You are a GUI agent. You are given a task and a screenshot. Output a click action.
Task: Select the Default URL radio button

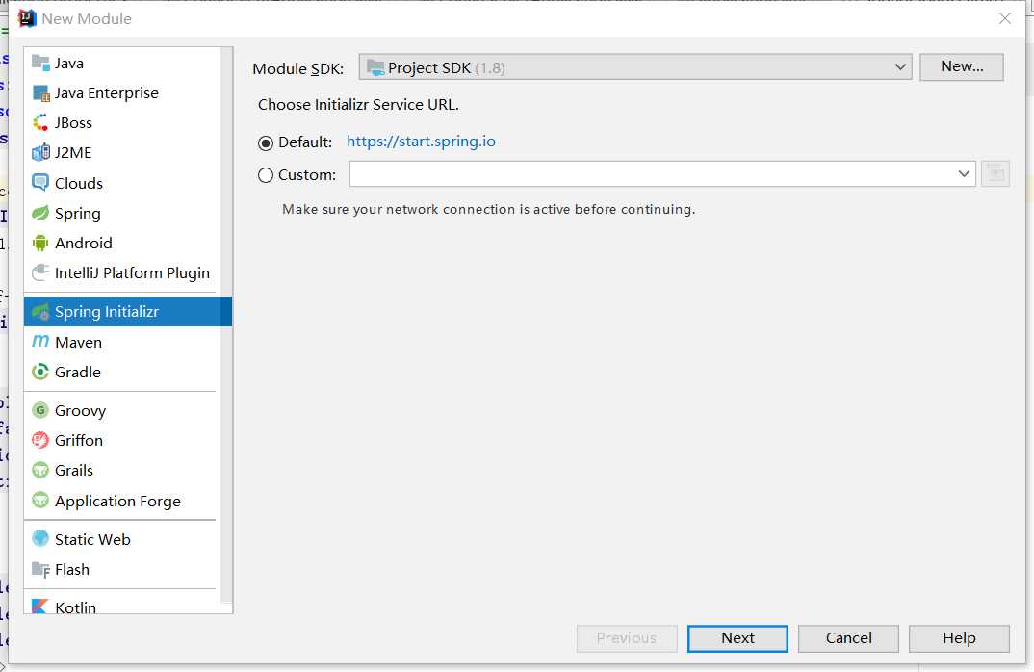[x=265, y=142]
